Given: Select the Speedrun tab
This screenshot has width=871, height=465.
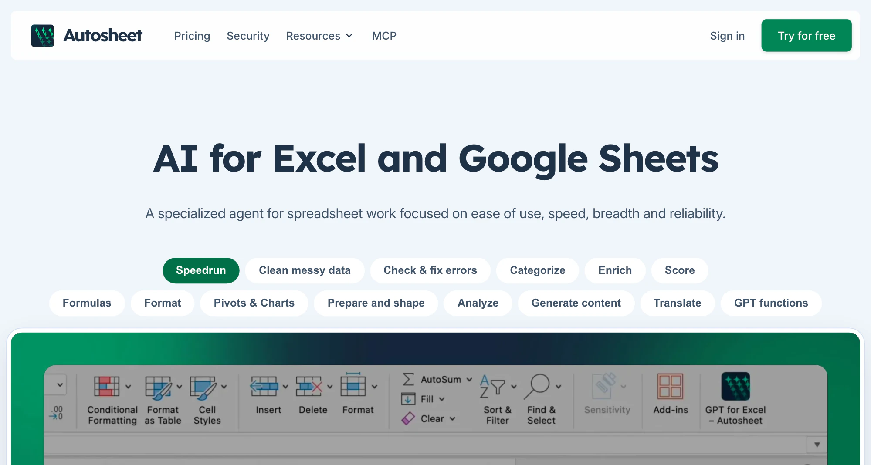Looking at the screenshot, I should click(x=201, y=270).
